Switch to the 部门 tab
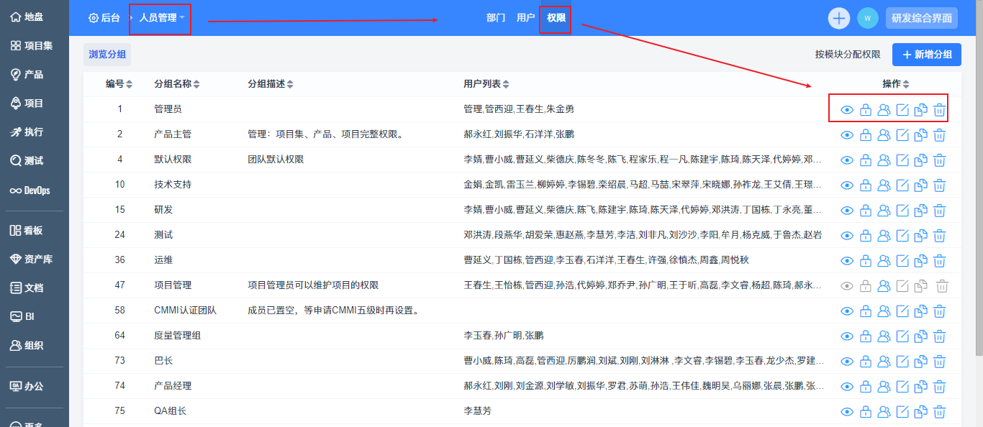 pyautogui.click(x=496, y=18)
